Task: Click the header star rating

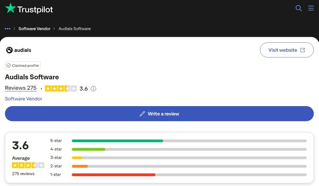Action: (61, 89)
